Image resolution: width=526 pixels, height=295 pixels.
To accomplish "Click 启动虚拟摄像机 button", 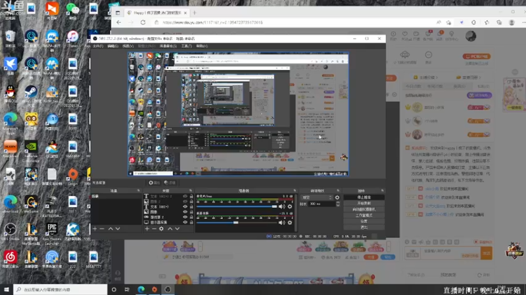I will coord(364,209).
